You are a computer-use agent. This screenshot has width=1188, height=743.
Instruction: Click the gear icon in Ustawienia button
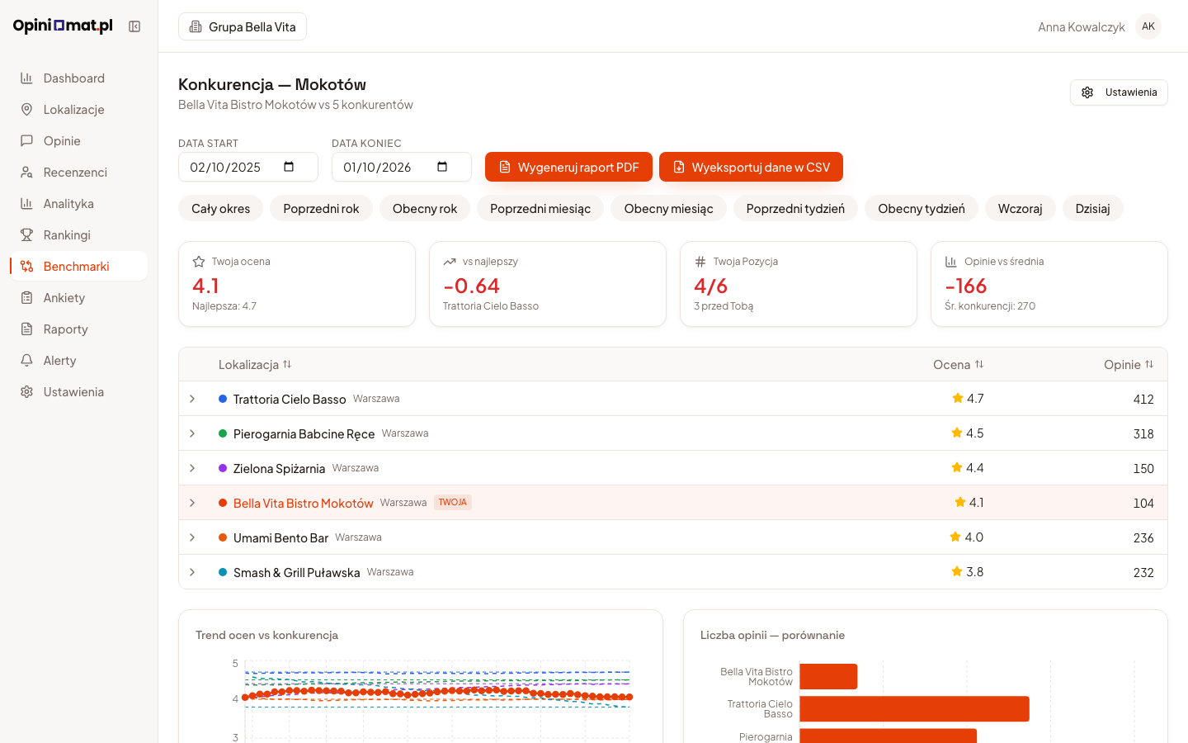point(1087,92)
